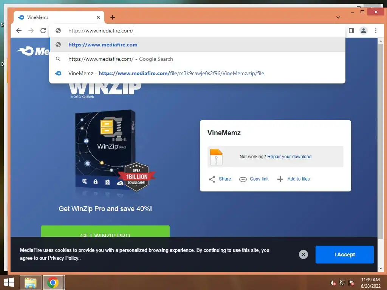The image size is (387, 290).
Task: Go back with the browser back arrow
Action: tap(19, 31)
